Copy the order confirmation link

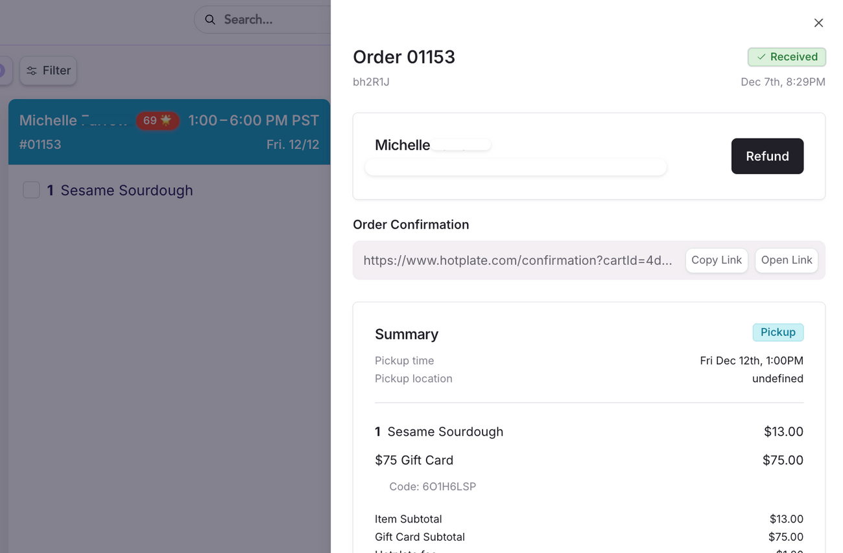tap(716, 260)
